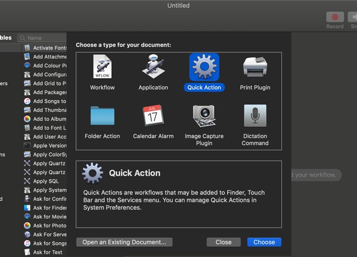
Task: Click the blue Choose button
Action: pyautogui.click(x=264, y=242)
